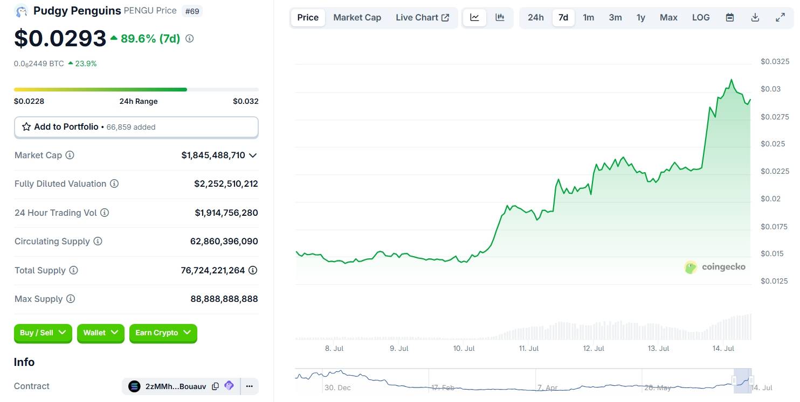The width and height of the screenshot is (800, 402).
Task: Select the Market Cap chart tab
Action: point(357,17)
